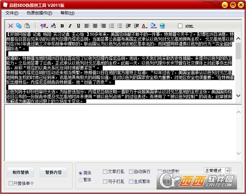The width and height of the screenshot is (246, 194).
Task: Click the Paste clipboard icon
Action: (x=27, y=26)
